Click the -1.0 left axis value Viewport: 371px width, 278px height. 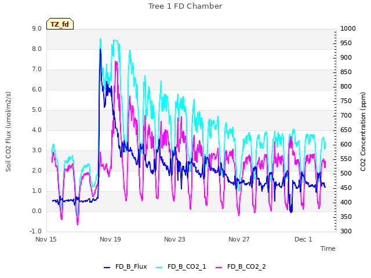point(35,232)
